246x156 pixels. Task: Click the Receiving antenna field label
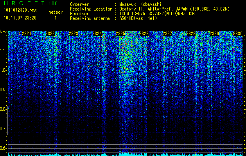(x=90, y=18)
